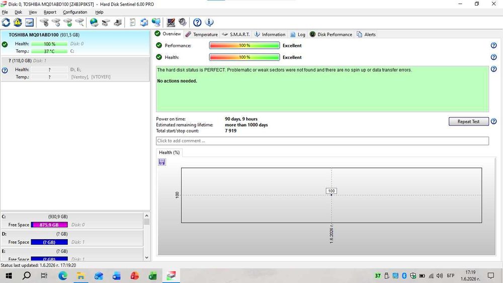Switch to the S.M.A.R.T. tab
The height and width of the screenshot is (283, 503).
tap(236, 34)
